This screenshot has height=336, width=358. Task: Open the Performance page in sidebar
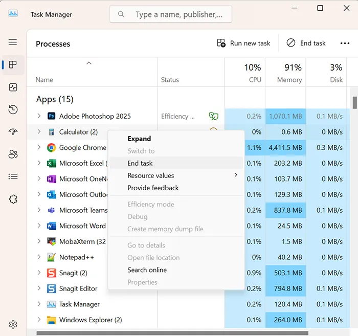pyautogui.click(x=13, y=87)
